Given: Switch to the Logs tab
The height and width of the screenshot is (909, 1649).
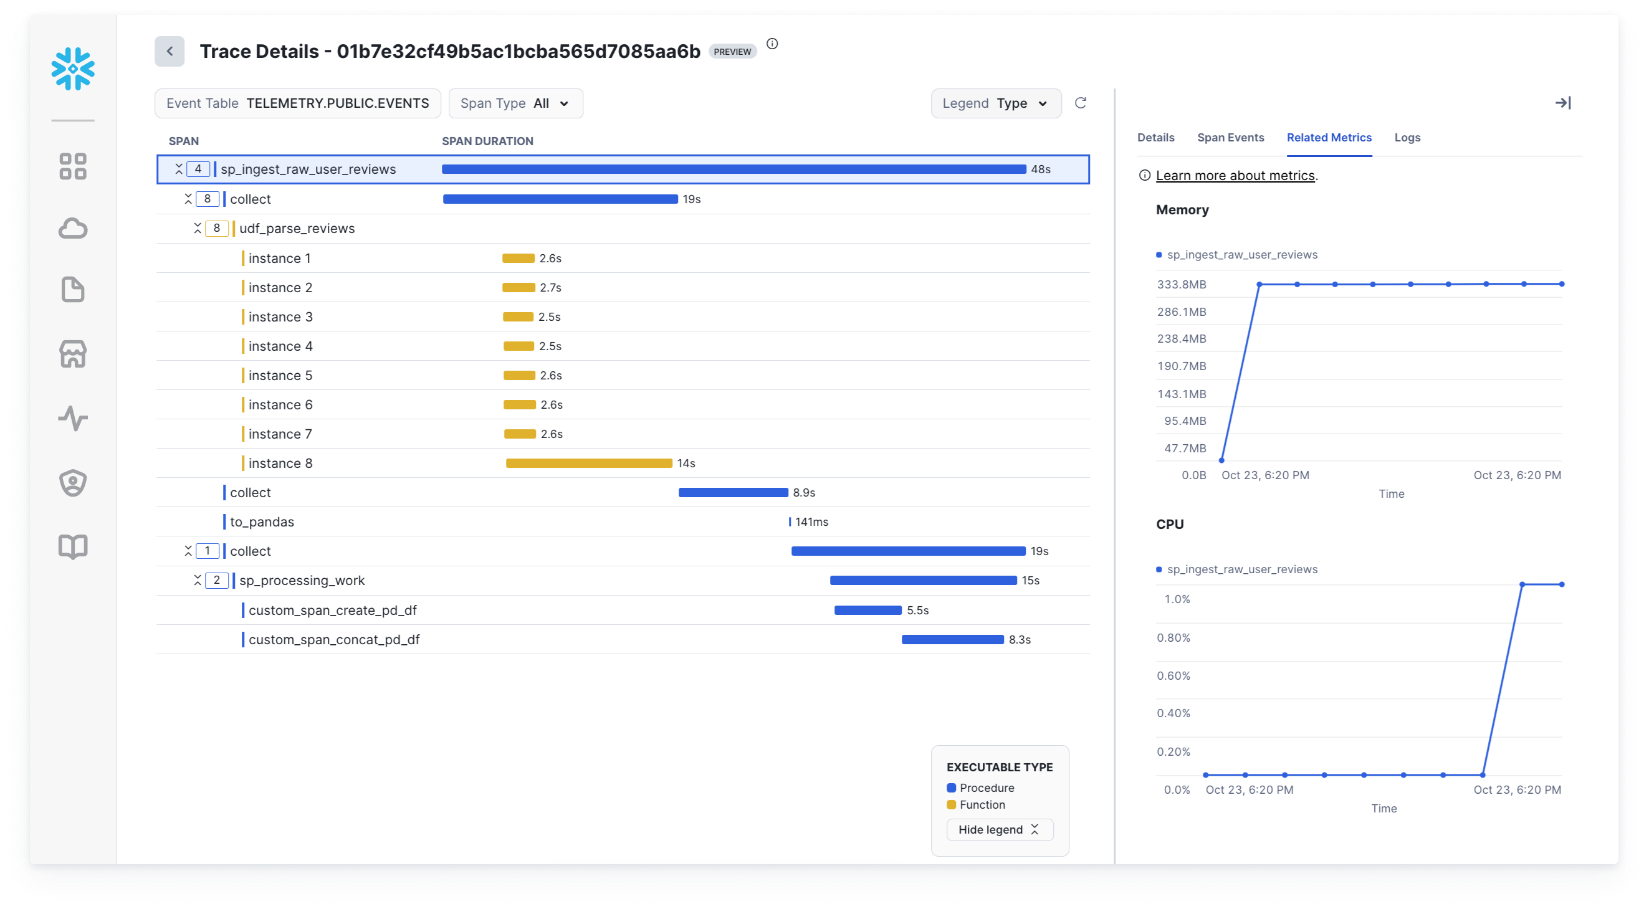Looking at the screenshot, I should 1407,138.
